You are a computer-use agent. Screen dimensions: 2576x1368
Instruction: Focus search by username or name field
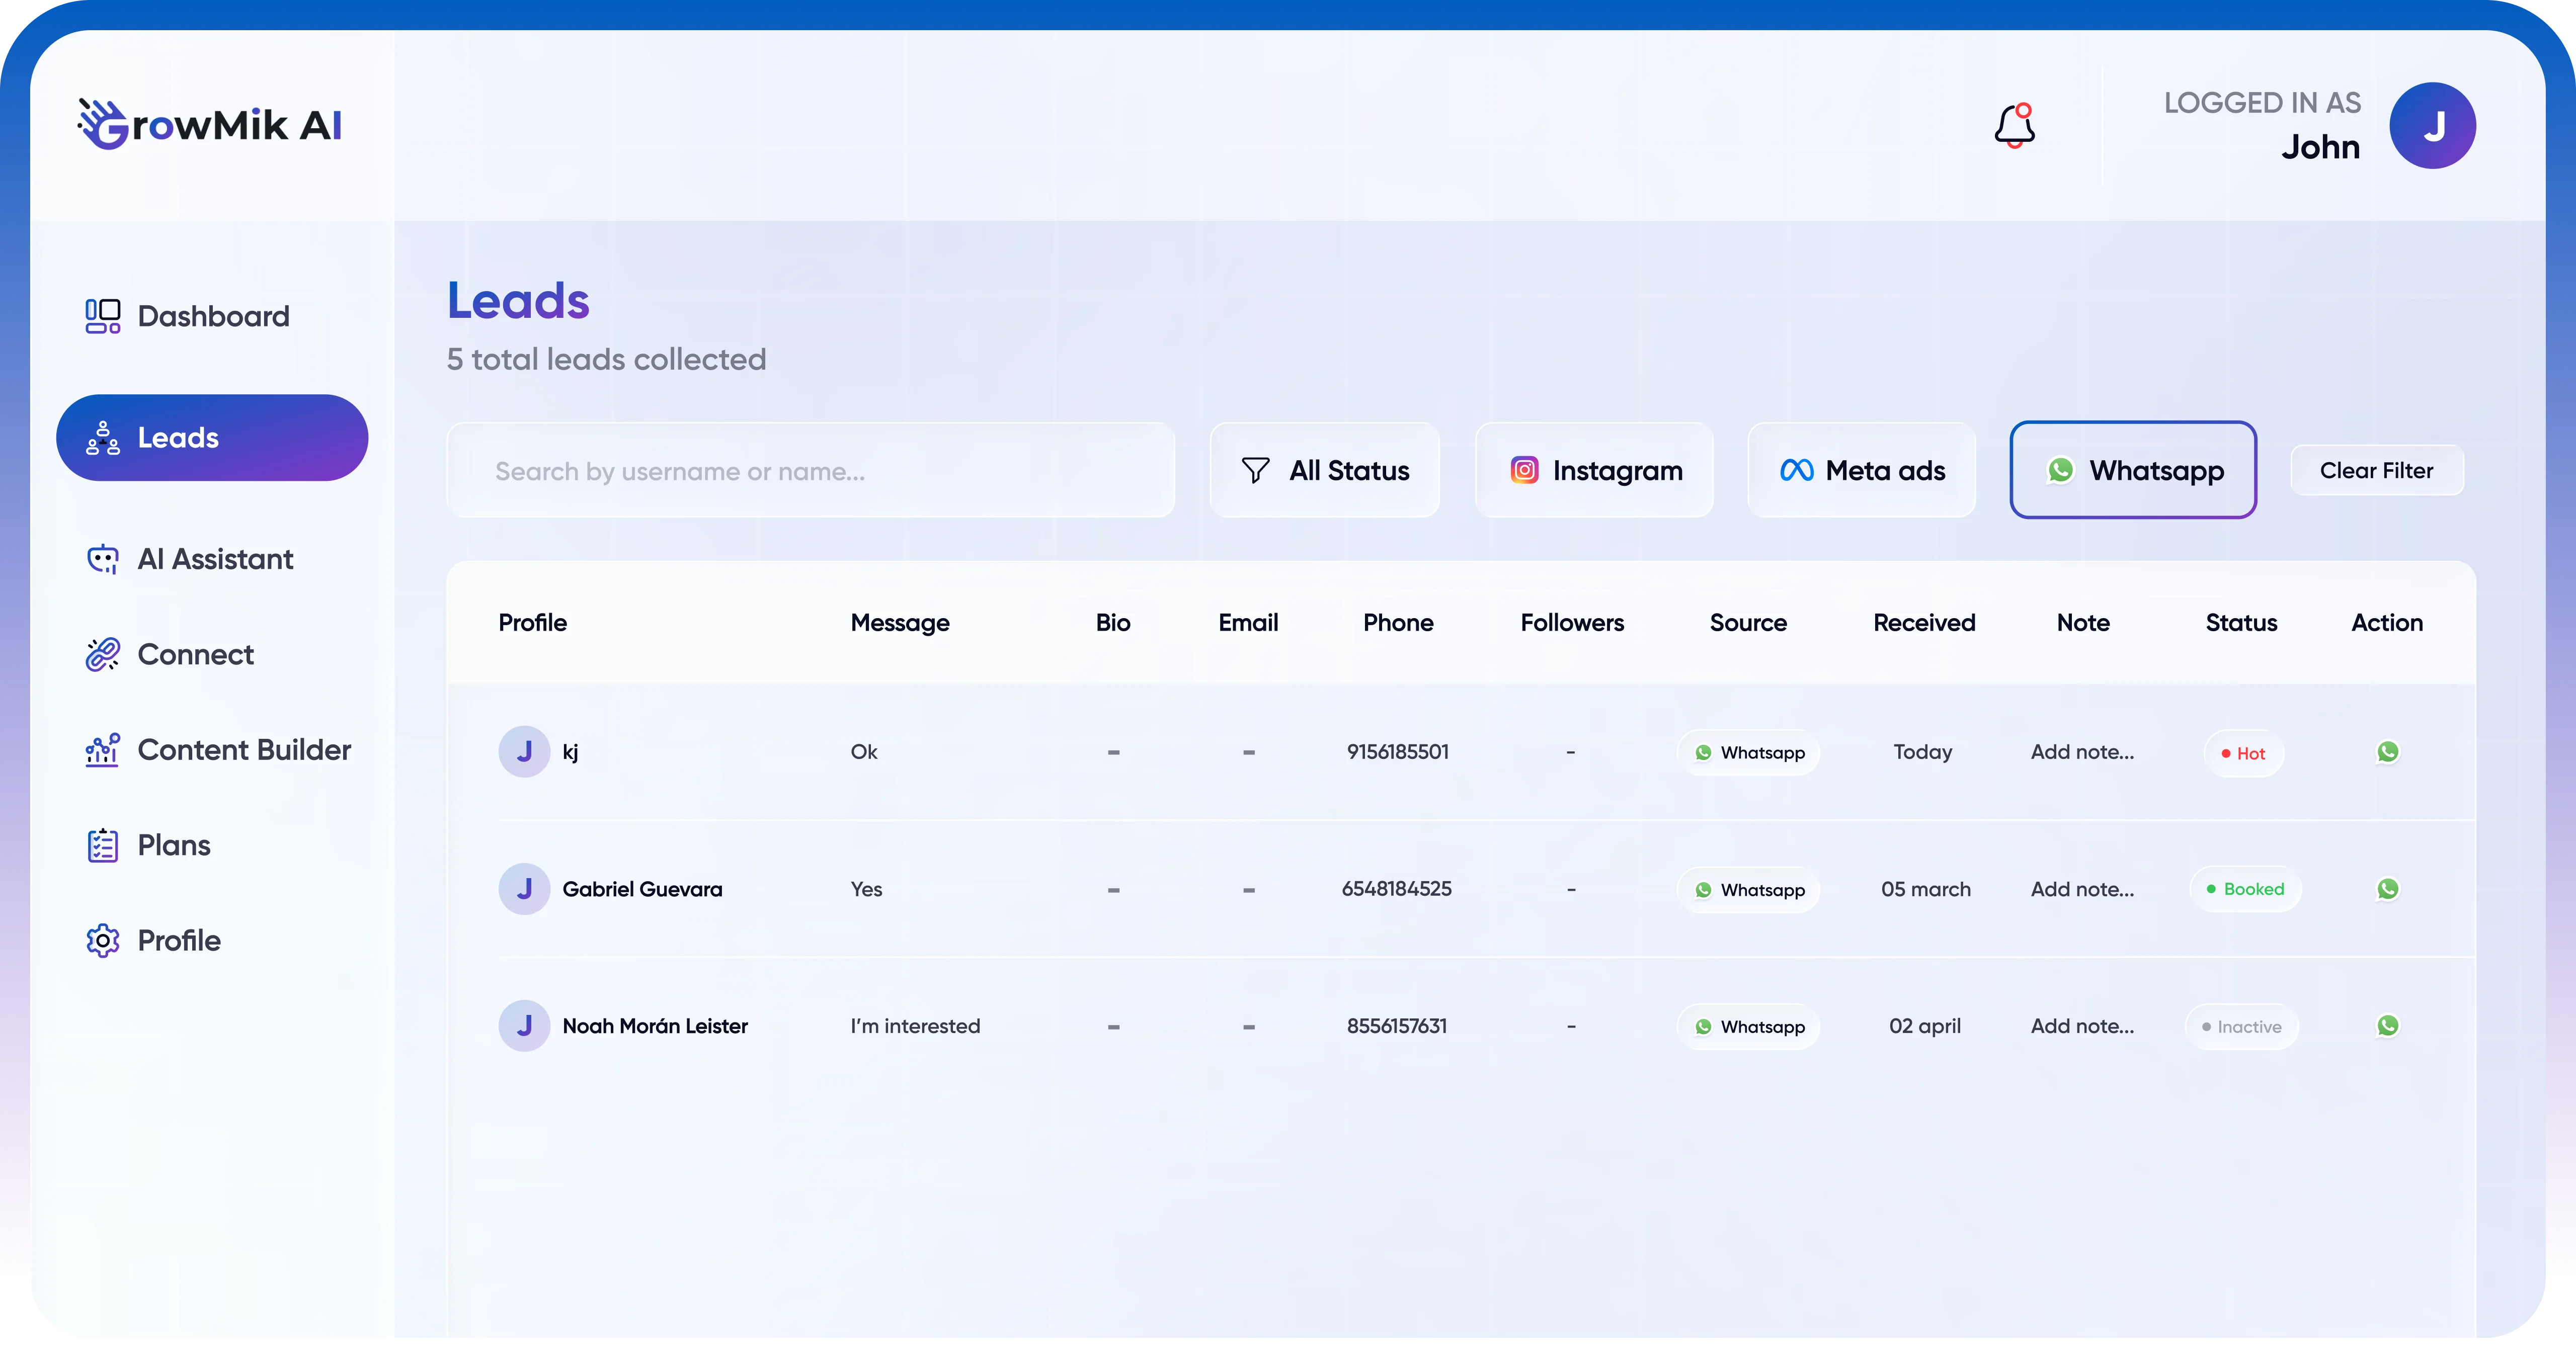tap(810, 470)
